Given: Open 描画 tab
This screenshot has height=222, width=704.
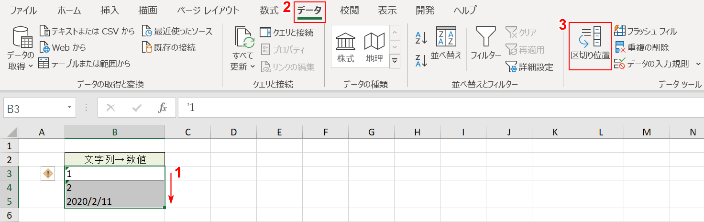Looking at the screenshot, I should pos(148,10).
